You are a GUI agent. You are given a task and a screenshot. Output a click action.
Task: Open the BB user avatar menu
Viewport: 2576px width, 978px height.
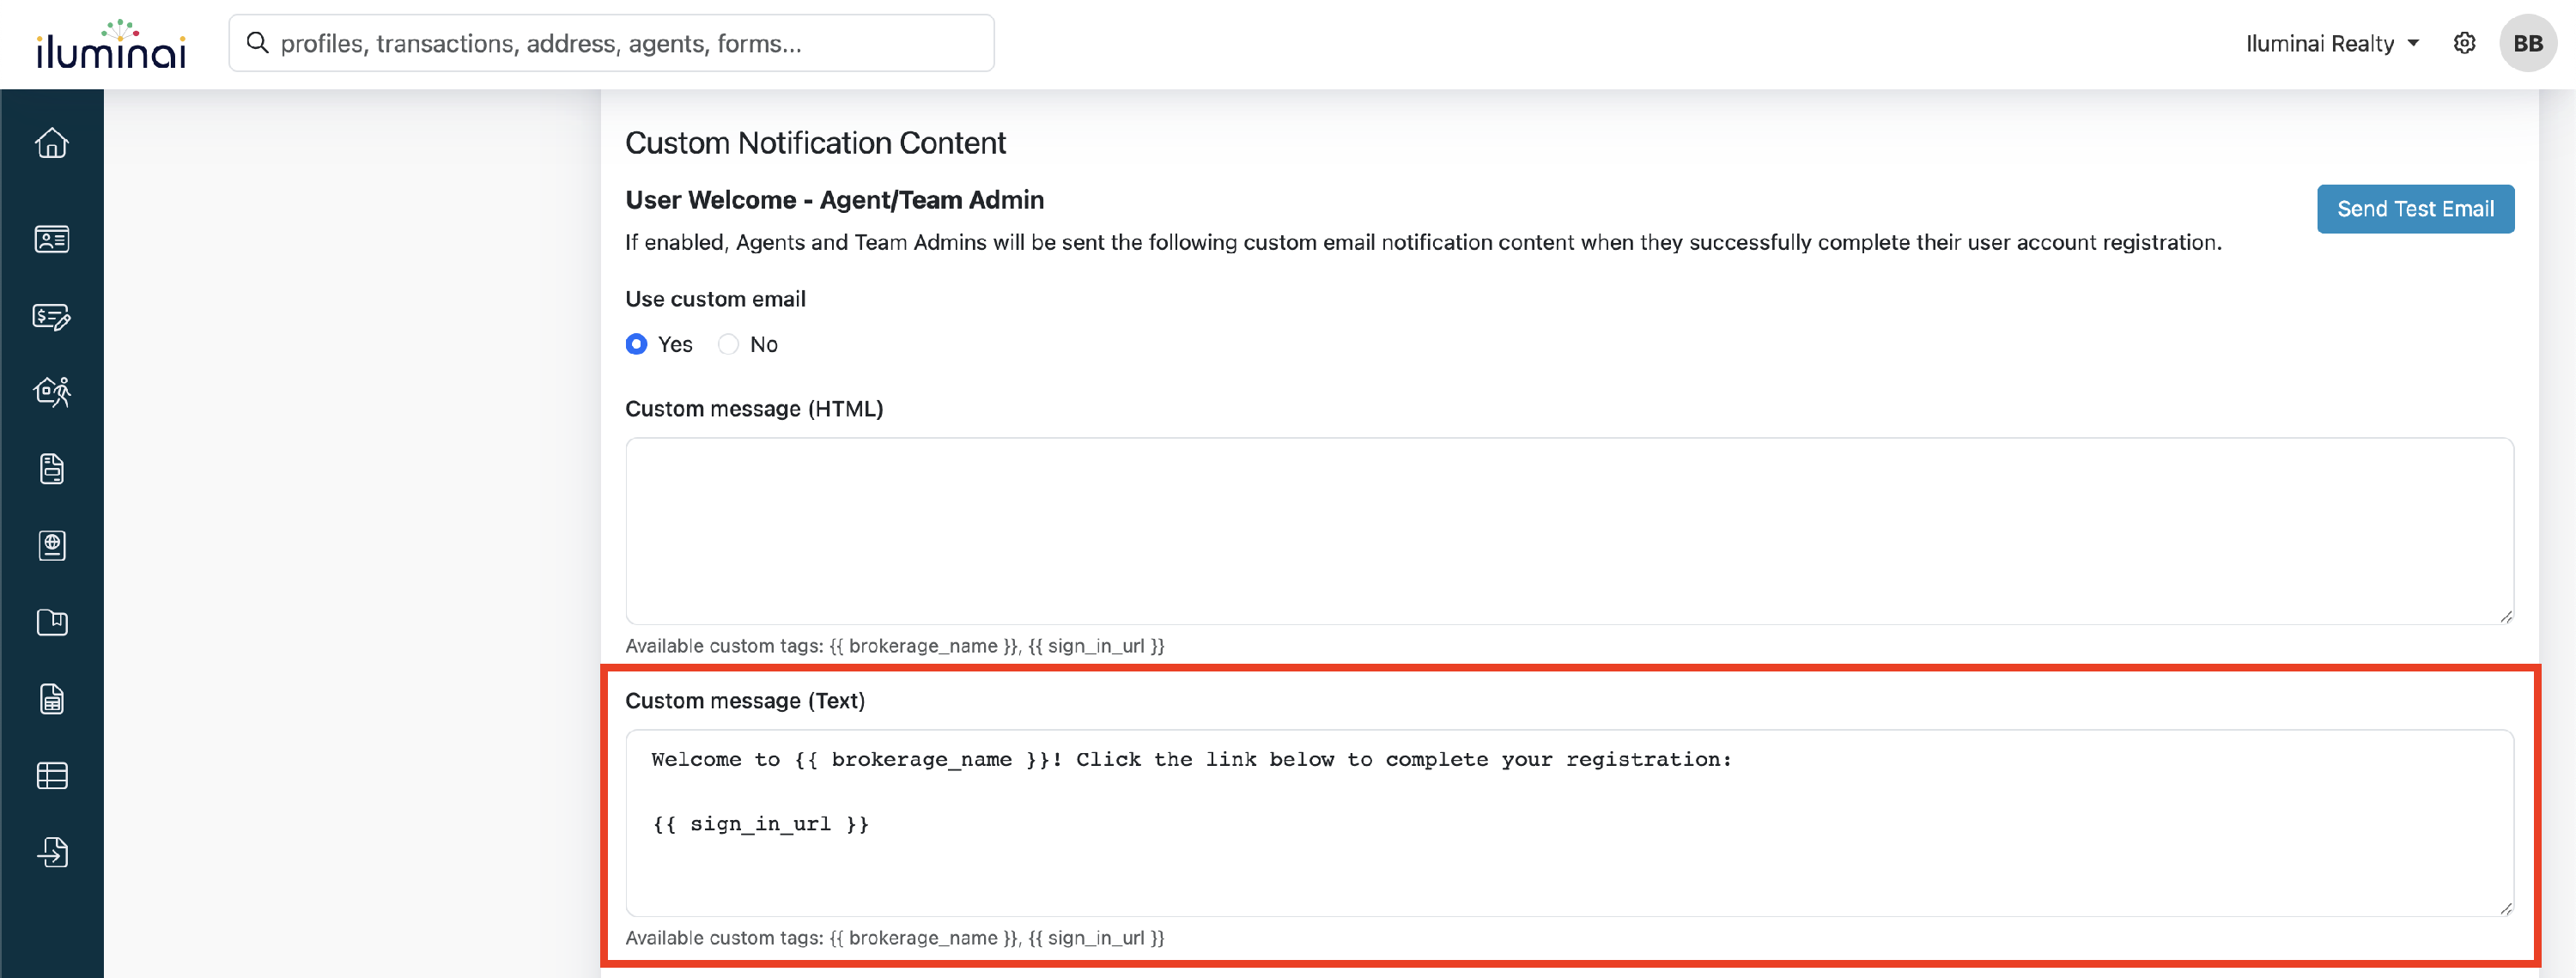(2527, 43)
